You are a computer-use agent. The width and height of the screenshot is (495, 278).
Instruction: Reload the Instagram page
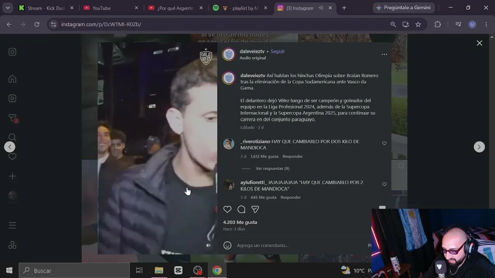point(37,24)
